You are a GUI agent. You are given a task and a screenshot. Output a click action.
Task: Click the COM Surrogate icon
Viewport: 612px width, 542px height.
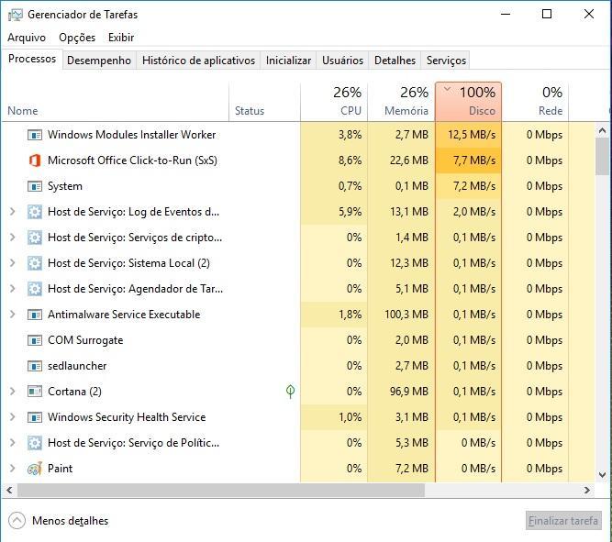(35, 340)
